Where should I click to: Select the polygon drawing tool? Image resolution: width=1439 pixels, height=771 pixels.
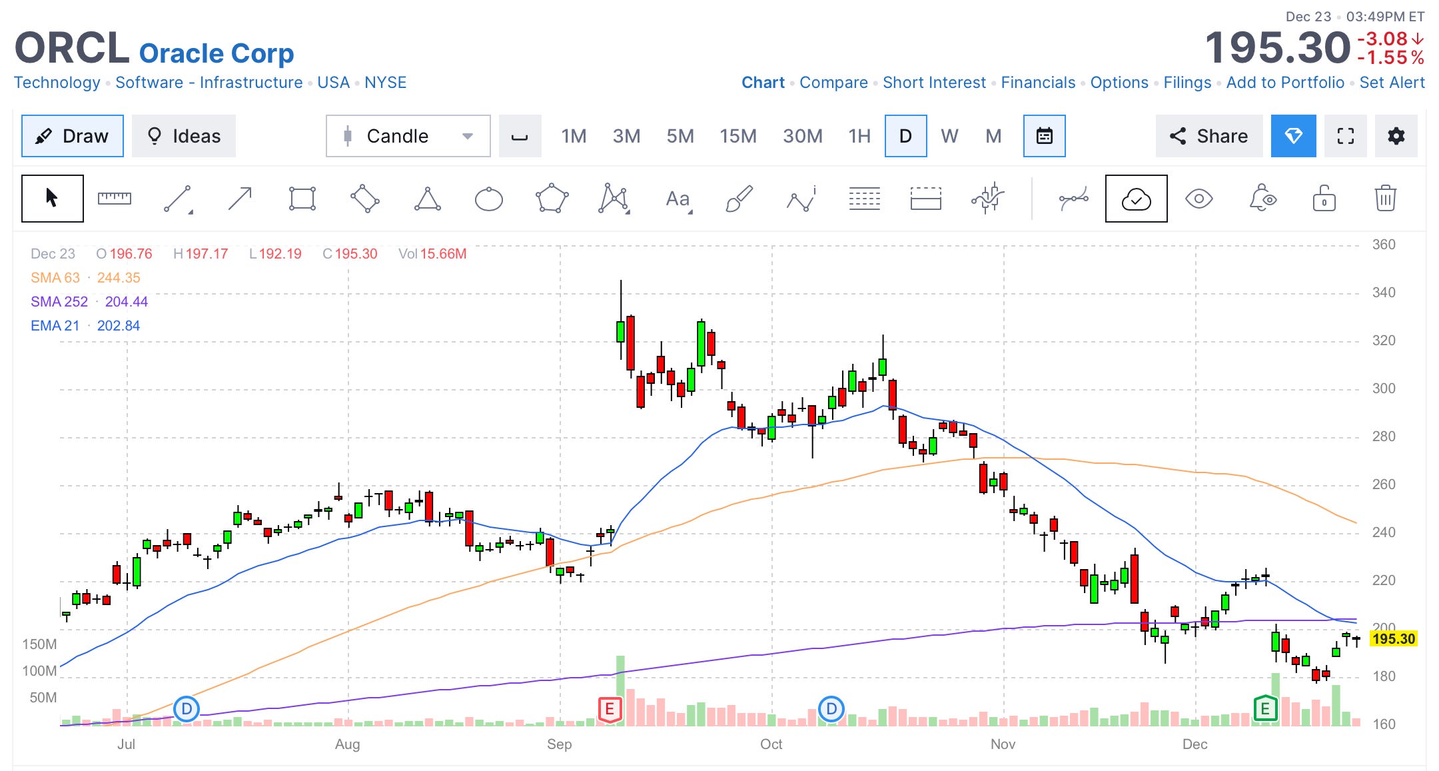coord(552,199)
